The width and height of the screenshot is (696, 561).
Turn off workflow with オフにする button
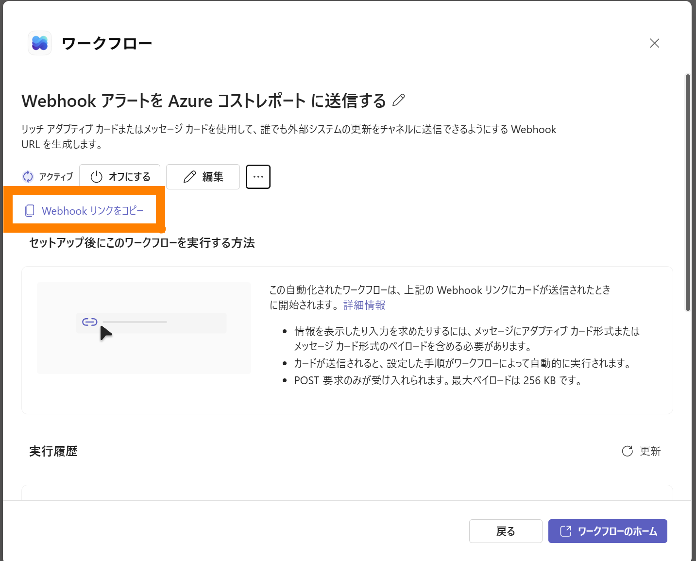point(120,177)
